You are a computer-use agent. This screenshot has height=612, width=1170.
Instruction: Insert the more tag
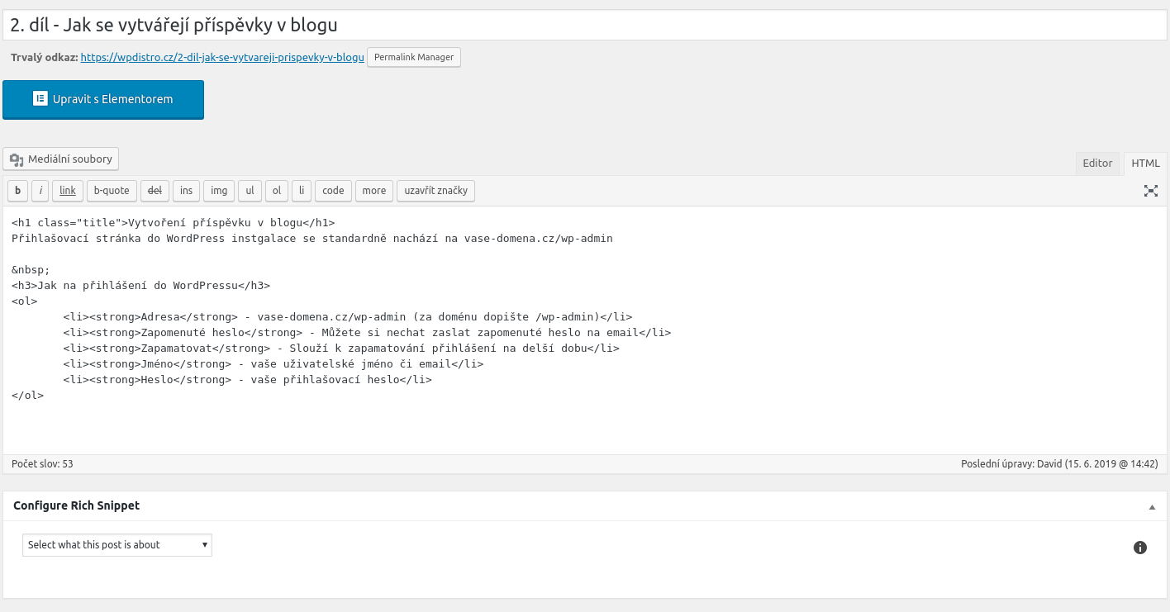[374, 191]
